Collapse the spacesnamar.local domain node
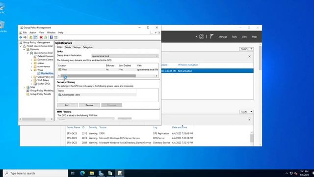 click(28, 53)
